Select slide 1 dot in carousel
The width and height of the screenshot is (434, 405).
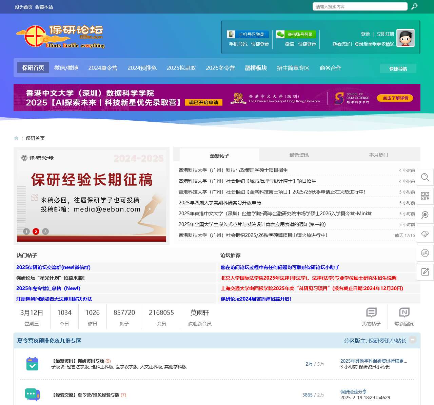point(26,231)
